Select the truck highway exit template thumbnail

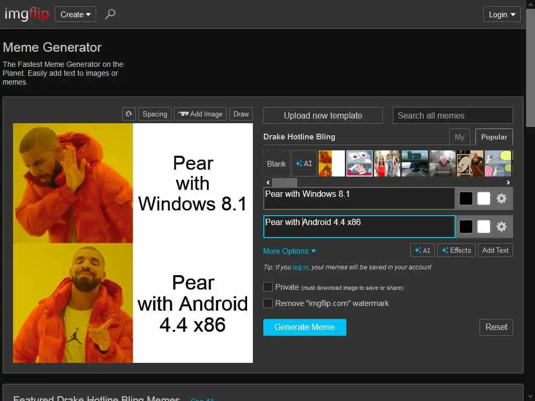[x=414, y=163]
